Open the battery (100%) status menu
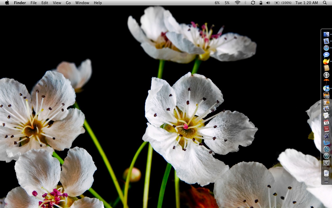This screenshot has height=208, width=332. click(283, 3)
